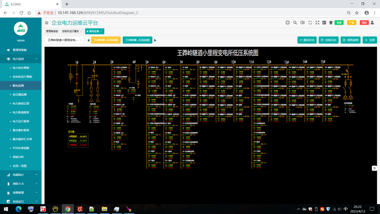Click the search magnifier icon in header
The width and height of the screenshot is (380, 214).
pyautogui.click(x=295, y=22)
